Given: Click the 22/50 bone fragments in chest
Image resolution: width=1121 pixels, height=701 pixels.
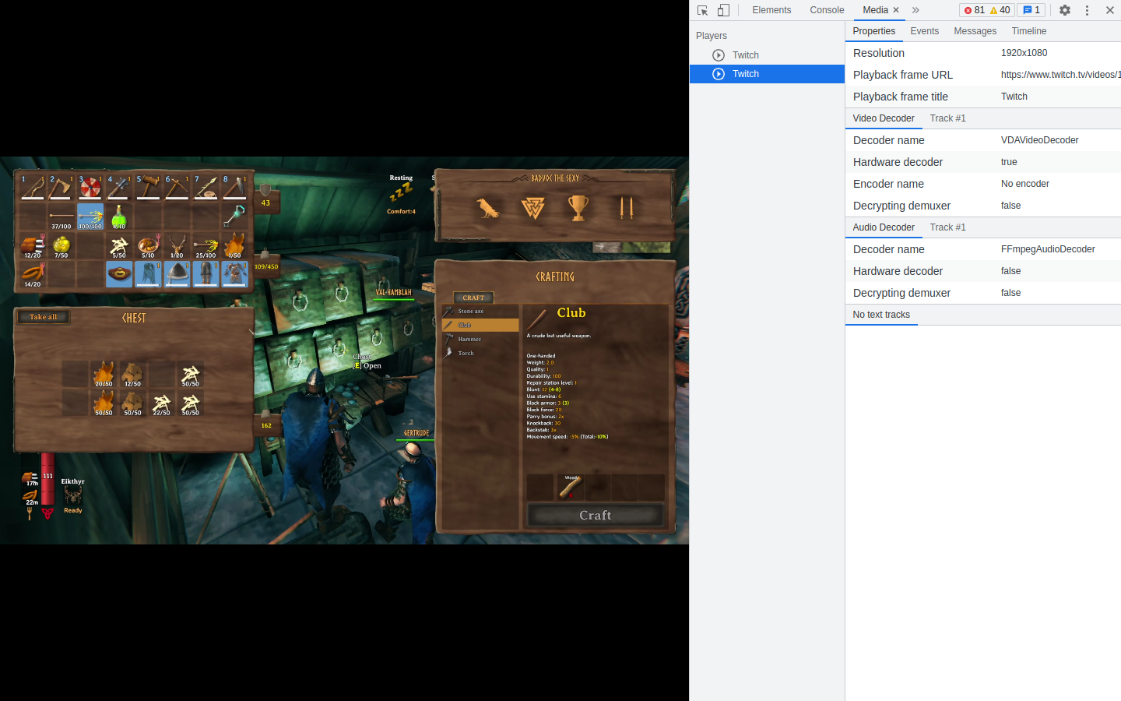Looking at the screenshot, I should (x=161, y=403).
